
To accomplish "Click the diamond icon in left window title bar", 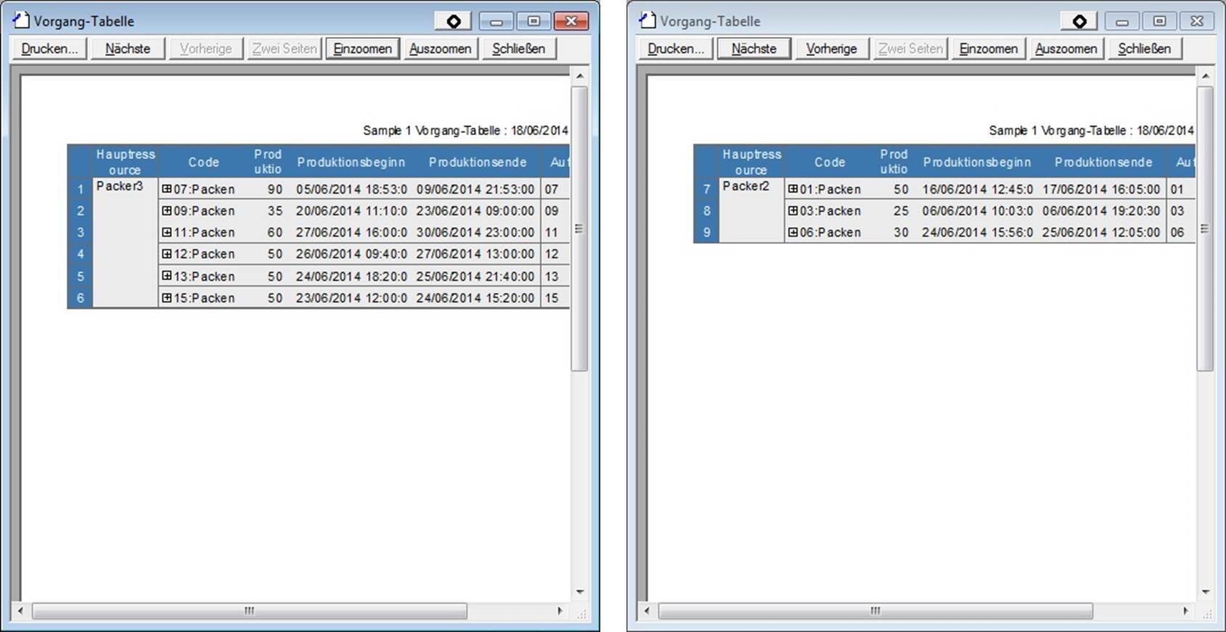I will 453,21.
